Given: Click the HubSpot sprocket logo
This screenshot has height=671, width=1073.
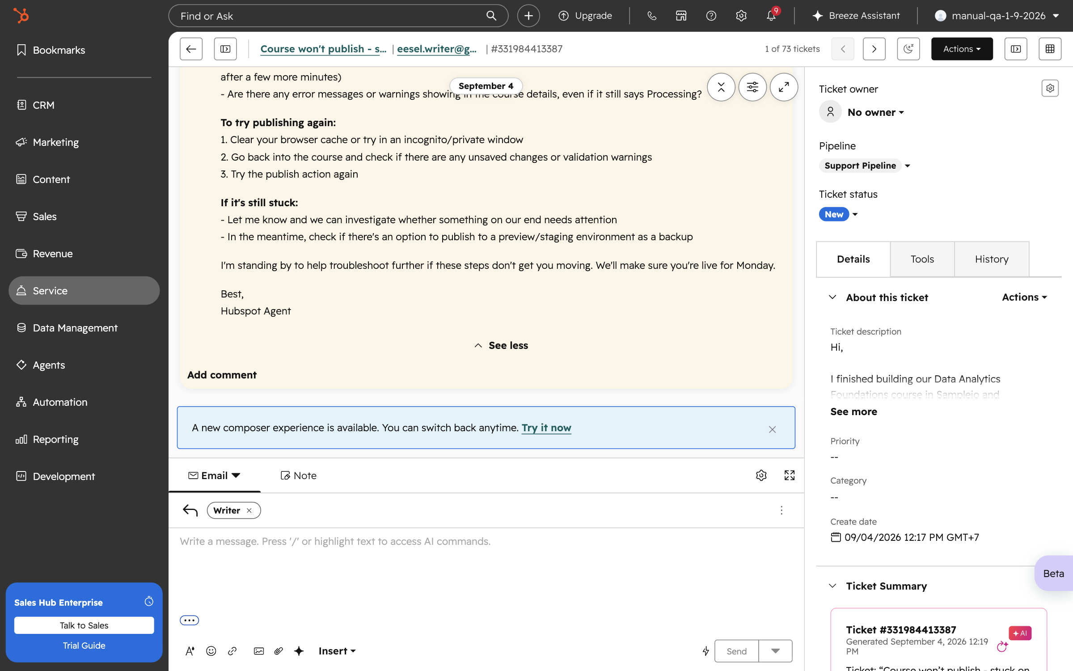Looking at the screenshot, I should (21, 16).
